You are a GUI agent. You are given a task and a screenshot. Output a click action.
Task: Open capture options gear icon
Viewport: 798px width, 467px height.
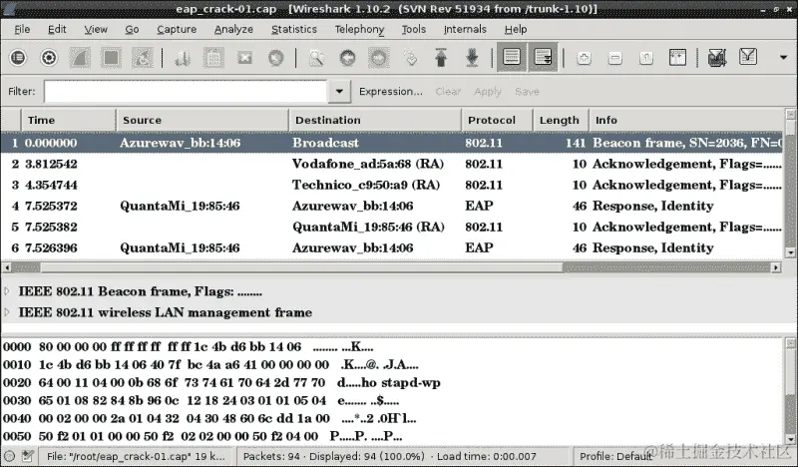49,58
